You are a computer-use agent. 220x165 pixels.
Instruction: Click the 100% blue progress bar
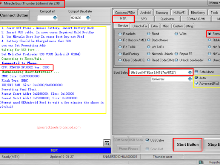(x=55, y=150)
